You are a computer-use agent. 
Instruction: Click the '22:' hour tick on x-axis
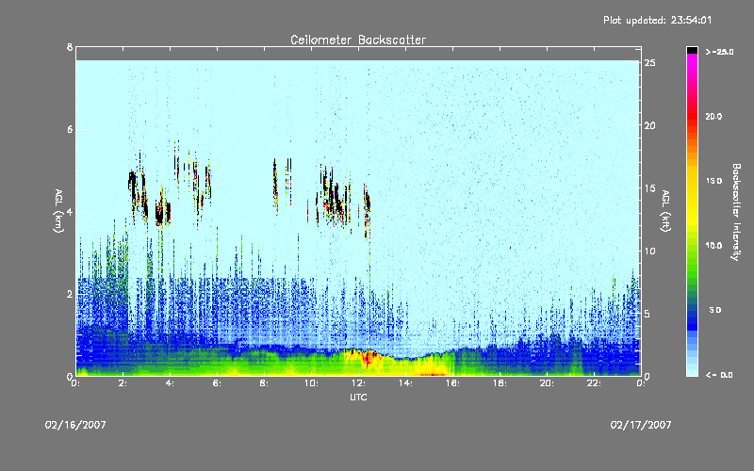(595, 383)
